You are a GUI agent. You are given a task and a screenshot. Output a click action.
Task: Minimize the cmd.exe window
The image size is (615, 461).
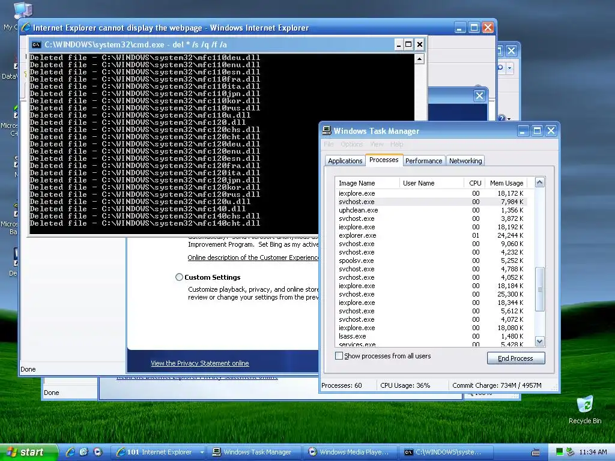pyautogui.click(x=399, y=44)
